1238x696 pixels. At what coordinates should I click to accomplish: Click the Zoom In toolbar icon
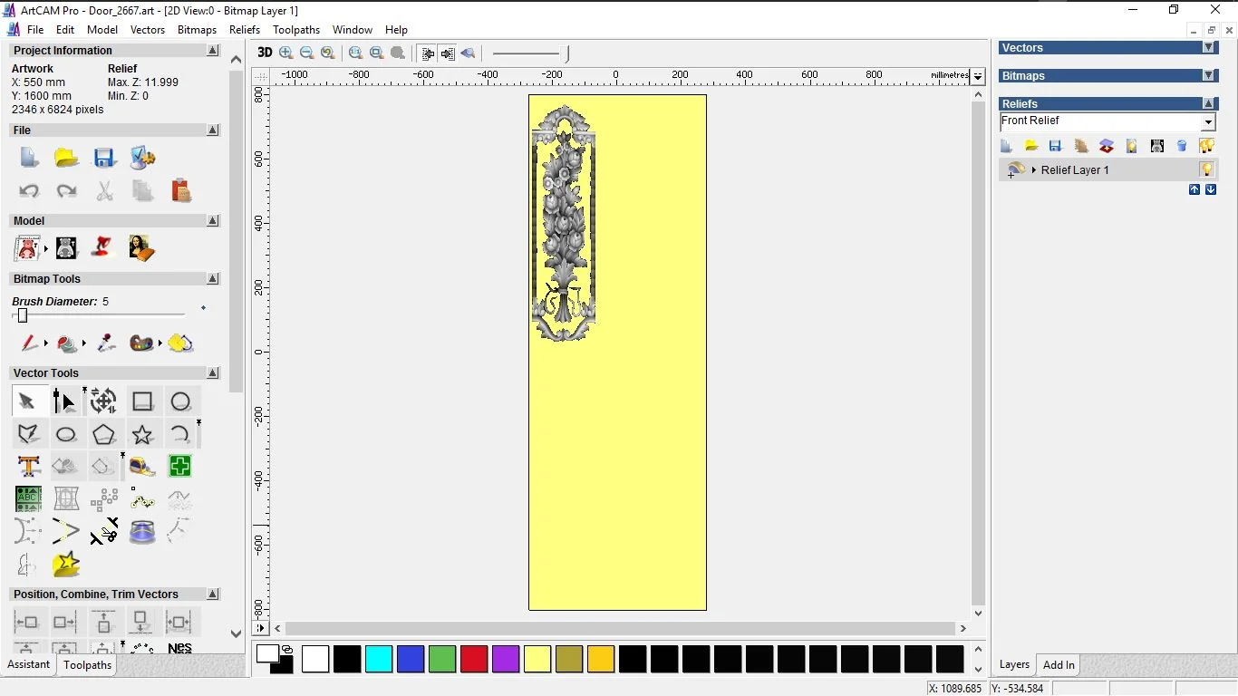(286, 53)
